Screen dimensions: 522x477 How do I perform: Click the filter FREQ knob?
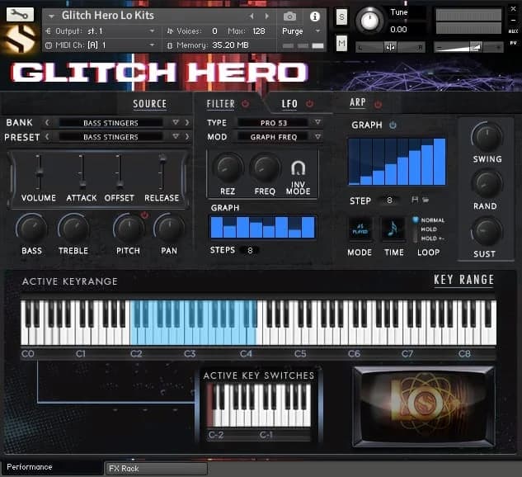[x=265, y=168]
